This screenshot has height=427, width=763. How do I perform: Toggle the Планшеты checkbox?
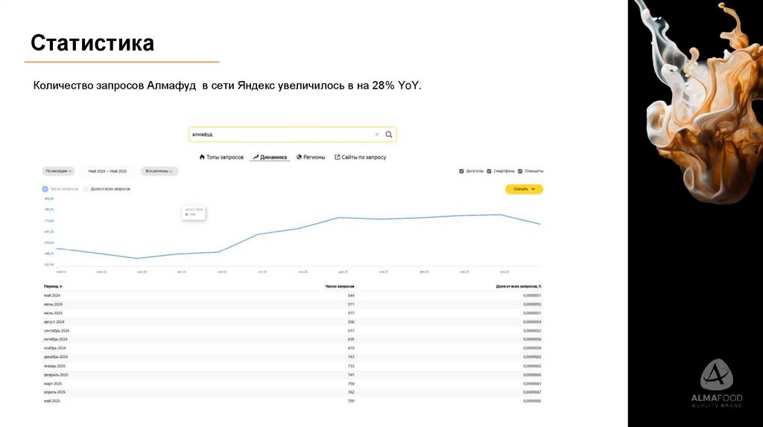[x=520, y=171]
